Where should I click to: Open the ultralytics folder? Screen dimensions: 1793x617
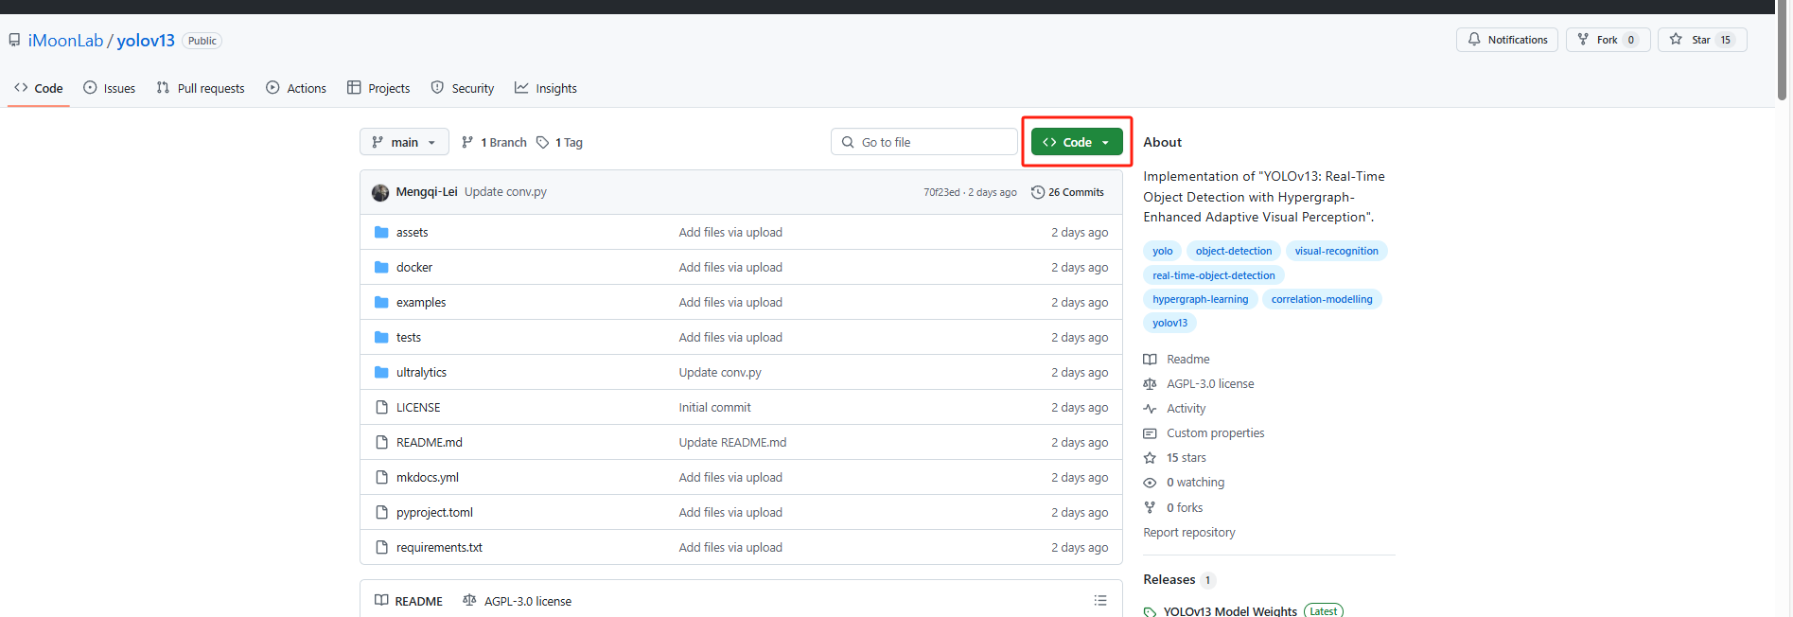pyautogui.click(x=421, y=373)
